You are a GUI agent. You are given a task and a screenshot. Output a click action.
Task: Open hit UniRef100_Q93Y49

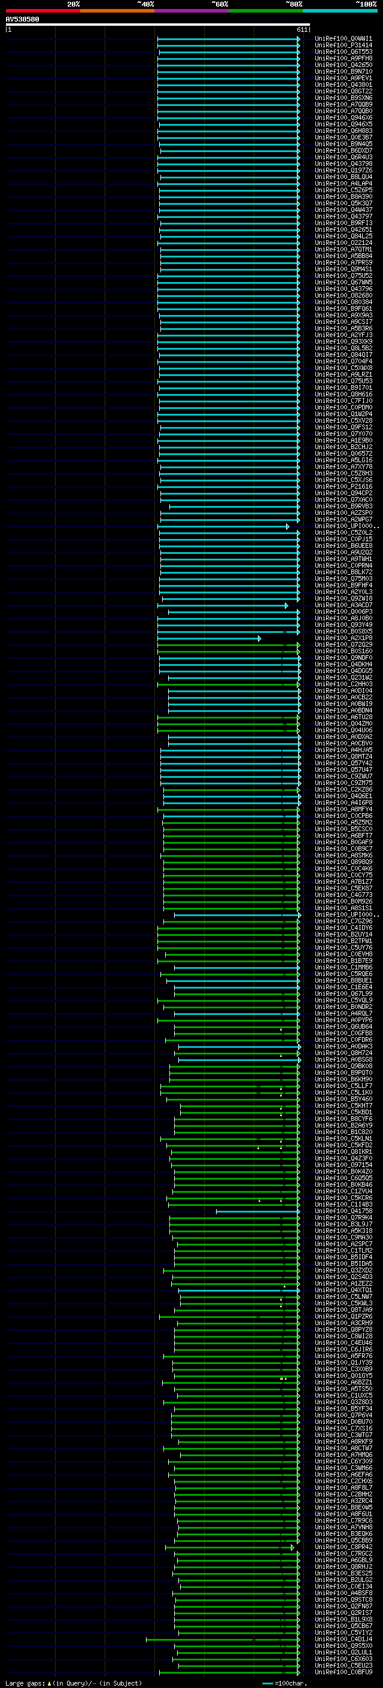click(x=343, y=625)
